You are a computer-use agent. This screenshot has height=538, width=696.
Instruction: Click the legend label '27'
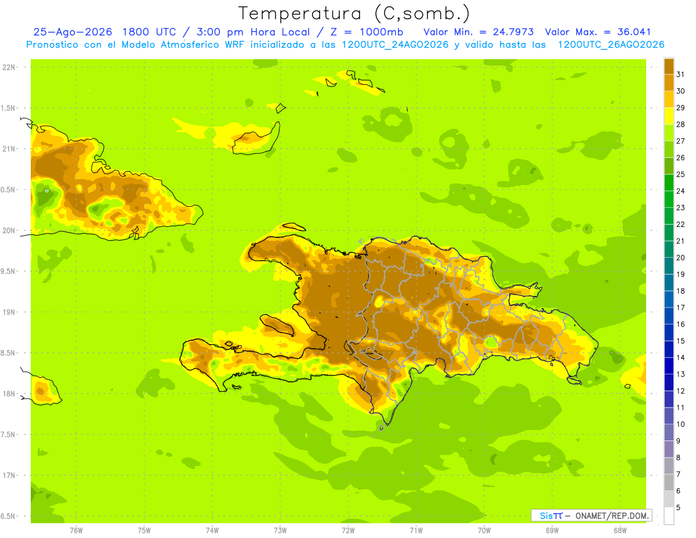pyautogui.click(x=680, y=141)
